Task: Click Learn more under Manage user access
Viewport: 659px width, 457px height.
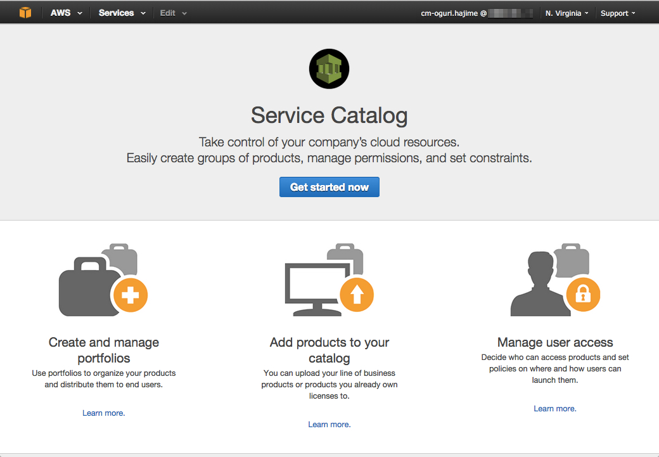Action: point(554,408)
